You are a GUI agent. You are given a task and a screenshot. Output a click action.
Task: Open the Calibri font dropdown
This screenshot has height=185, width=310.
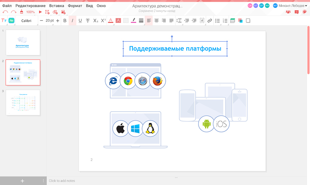click(x=26, y=21)
